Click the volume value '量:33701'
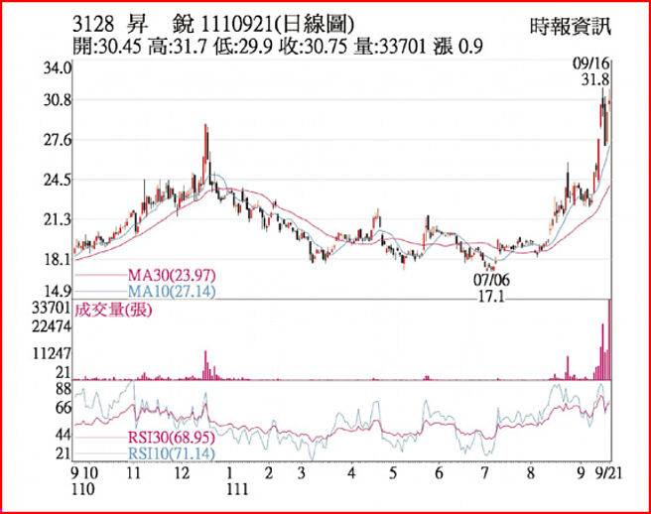 pyautogui.click(x=389, y=46)
